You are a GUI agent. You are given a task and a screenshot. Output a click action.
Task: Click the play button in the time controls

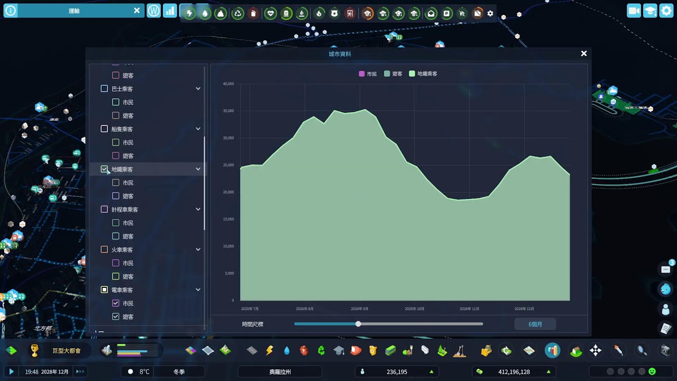pyautogui.click(x=11, y=372)
